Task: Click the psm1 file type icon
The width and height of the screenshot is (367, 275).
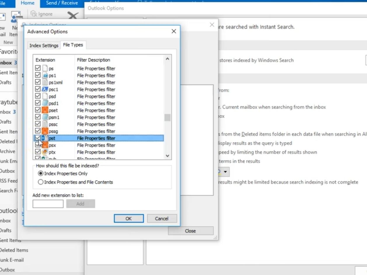Action: [45, 117]
